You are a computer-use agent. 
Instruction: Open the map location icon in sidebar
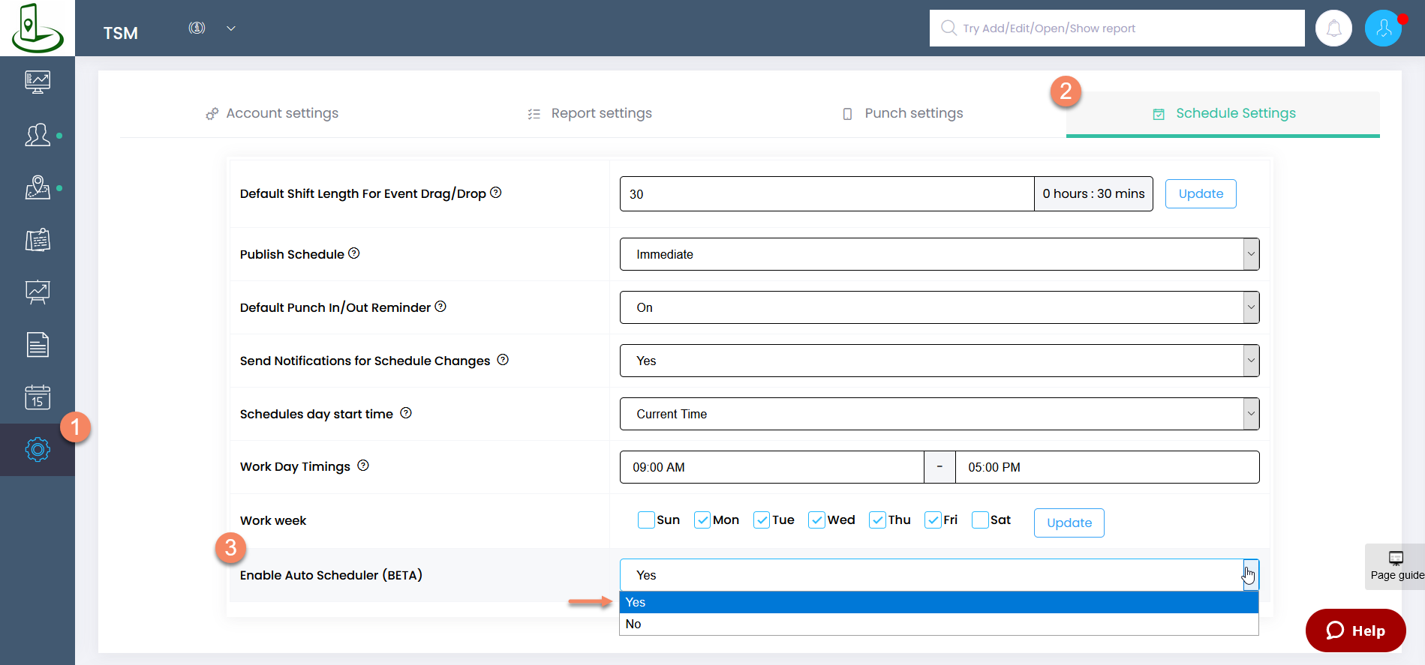pos(38,187)
